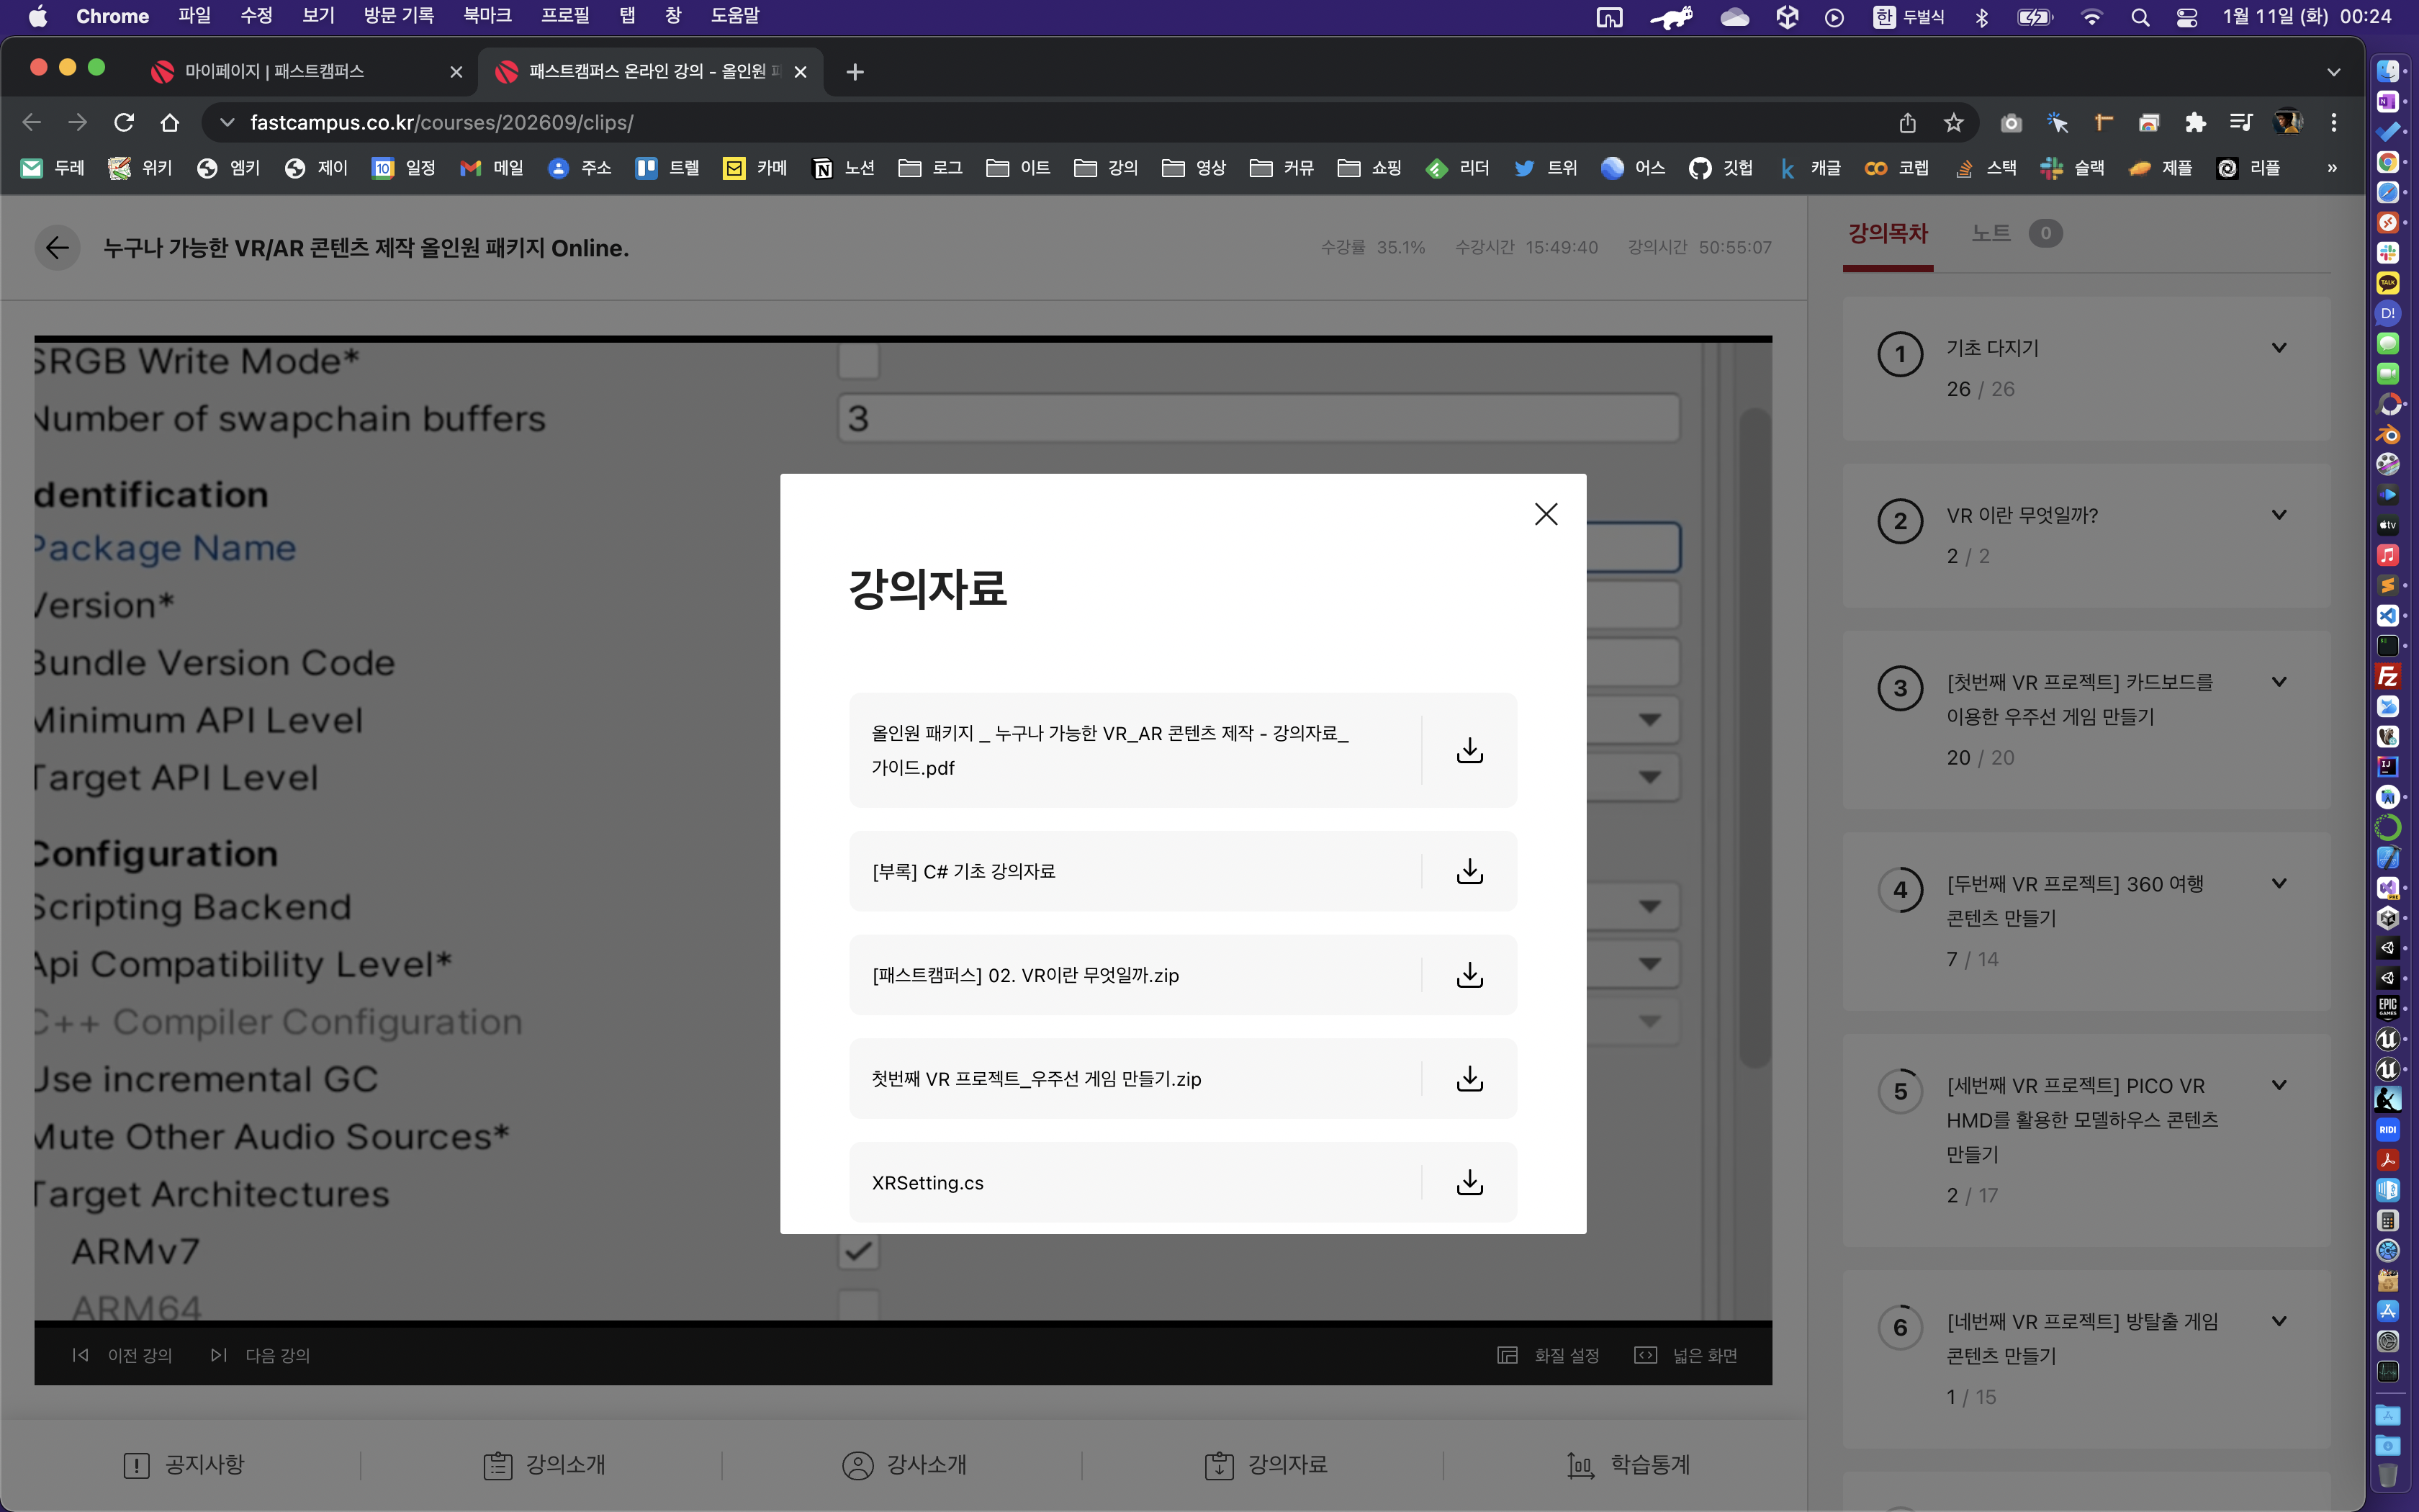Click the Number of swapchain buffers field
Viewport: 2419px width, 1512px height.
(1258, 418)
